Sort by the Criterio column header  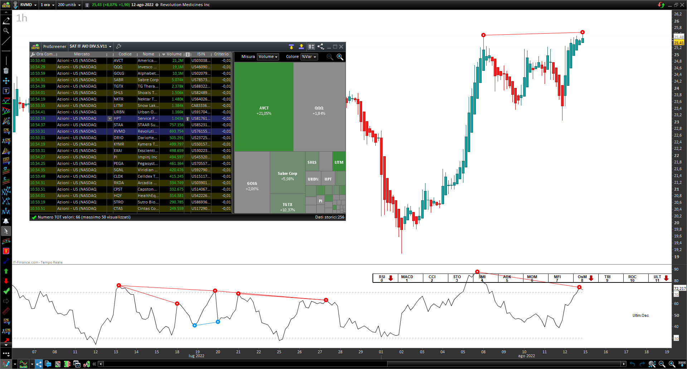(221, 54)
